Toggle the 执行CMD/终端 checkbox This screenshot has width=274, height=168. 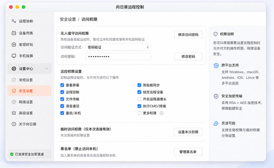pos(139,106)
